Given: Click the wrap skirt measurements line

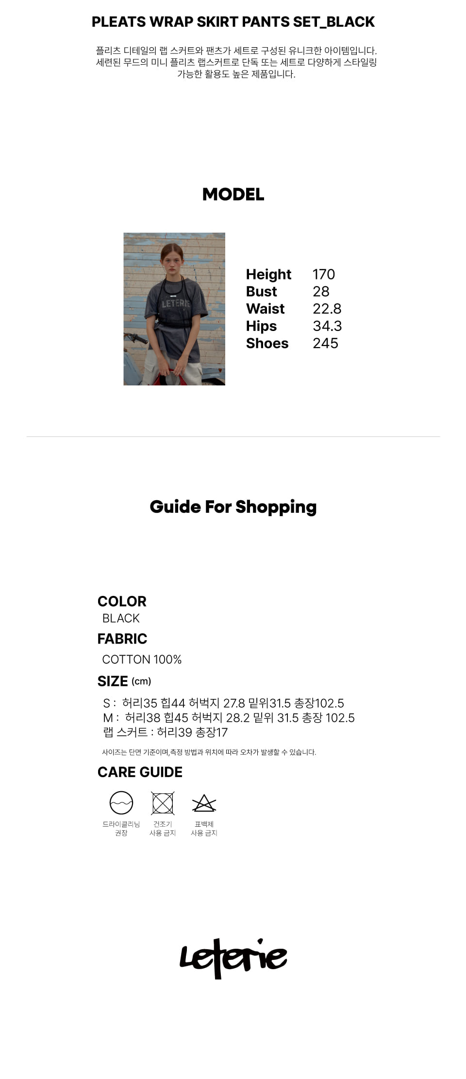Looking at the screenshot, I should tap(166, 732).
